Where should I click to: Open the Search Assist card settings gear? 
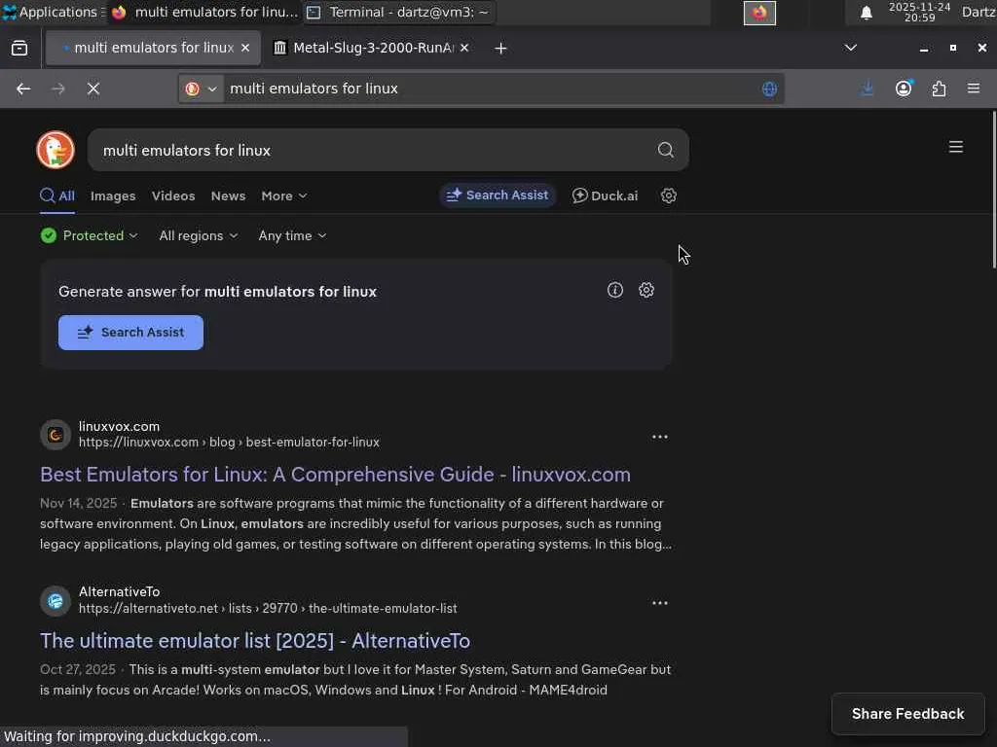(x=646, y=290)
